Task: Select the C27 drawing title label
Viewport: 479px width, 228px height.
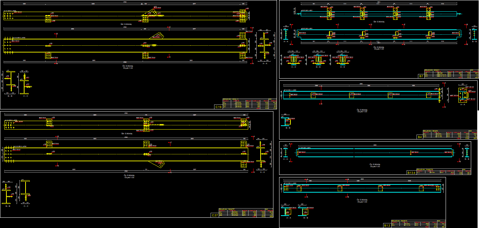Action: pos(214,214)
